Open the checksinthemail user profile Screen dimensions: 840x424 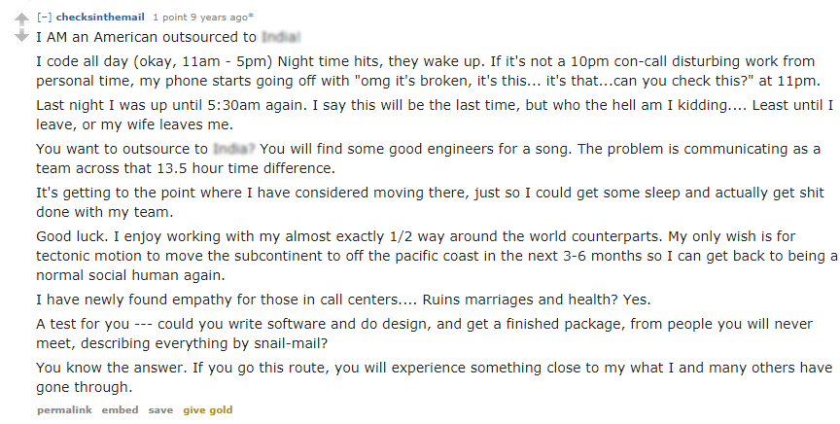click(101, 17)
